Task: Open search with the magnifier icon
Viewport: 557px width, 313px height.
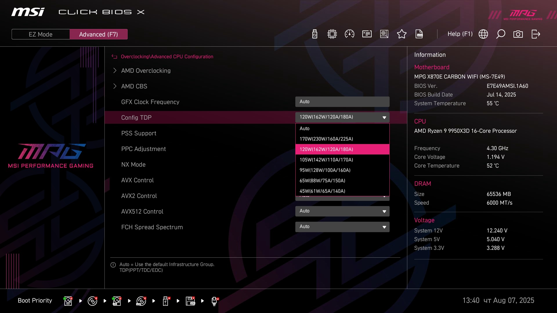Action: 500,34
